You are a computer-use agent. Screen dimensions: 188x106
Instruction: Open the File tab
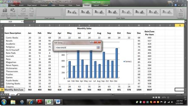coord(4,5)
